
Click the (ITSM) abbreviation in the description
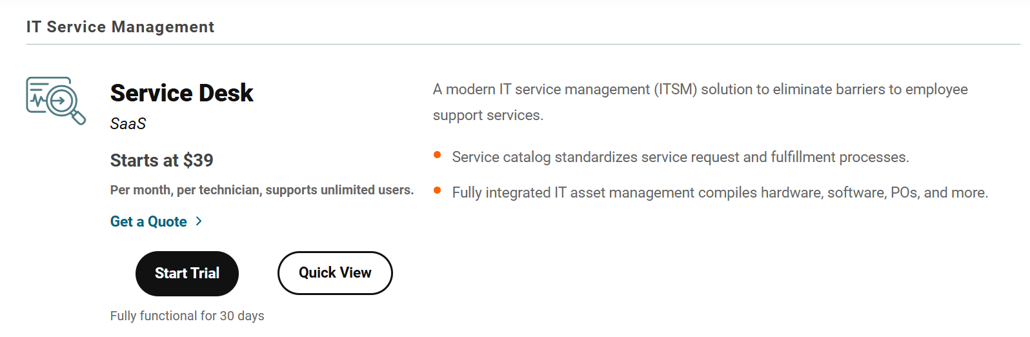(x=675, y=90)
